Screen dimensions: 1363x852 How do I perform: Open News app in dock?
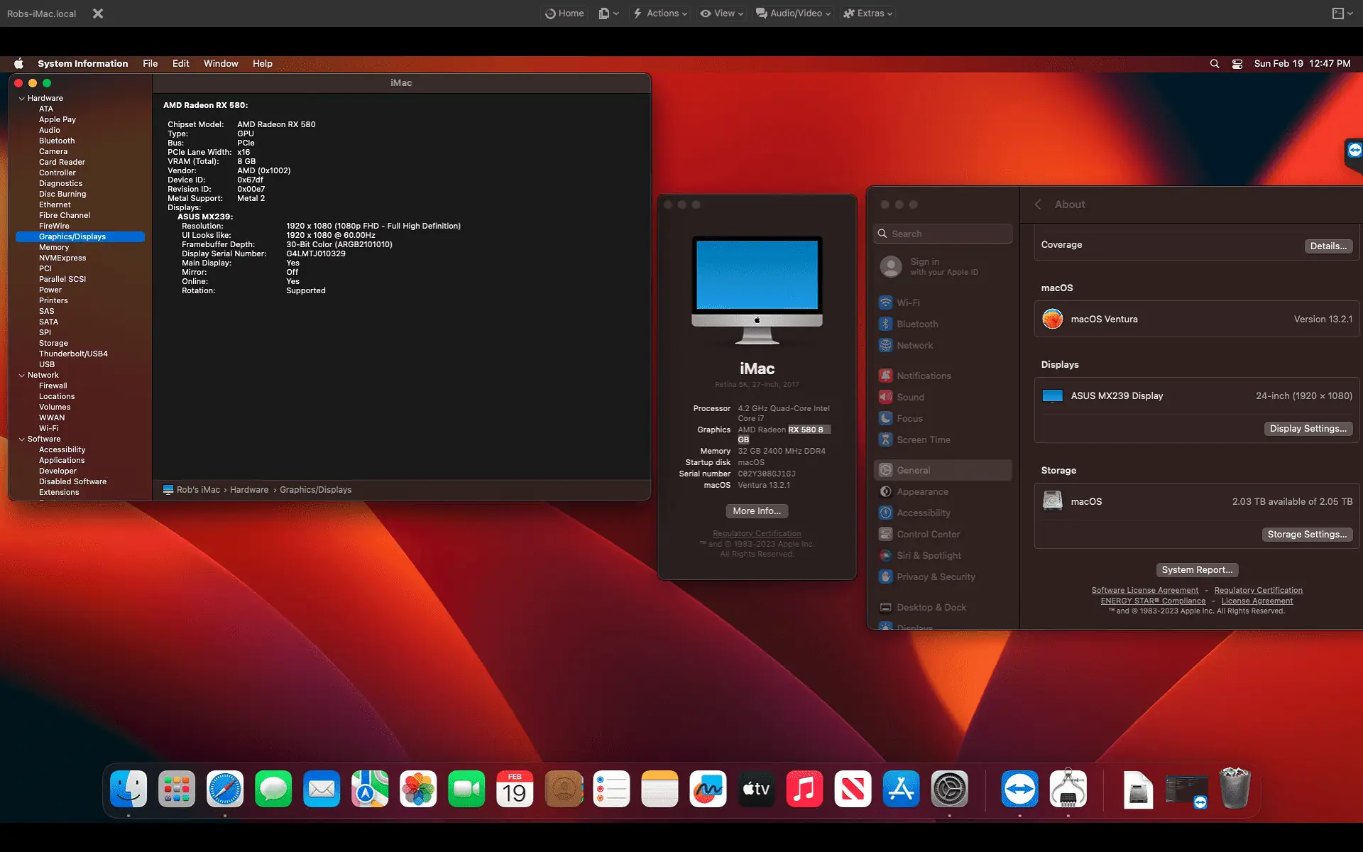click(853, 789)
